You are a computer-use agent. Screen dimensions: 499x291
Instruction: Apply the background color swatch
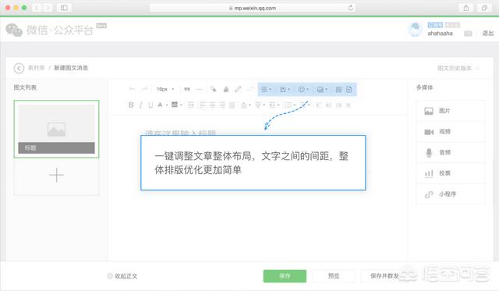(x=175, y=105)
